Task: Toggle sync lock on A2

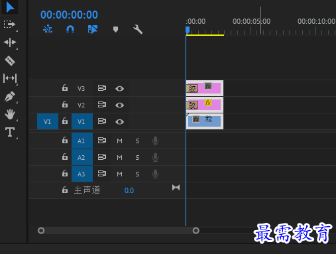Action: tap(102, 157)
